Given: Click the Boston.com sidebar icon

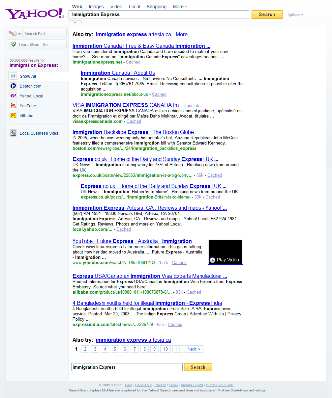Looking at the screenshot, I should pyautogui.click(x=13, y=86).
